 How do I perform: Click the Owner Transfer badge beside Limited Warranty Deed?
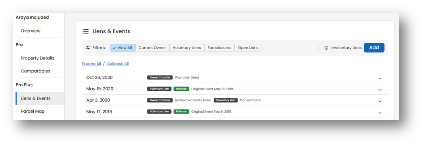click(x=160, y=100)
